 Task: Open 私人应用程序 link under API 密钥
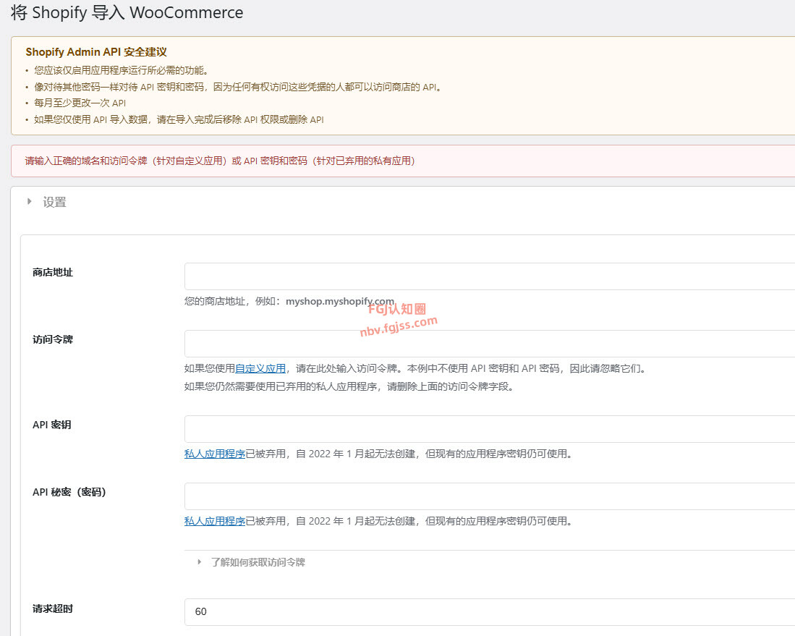coord(214,454)
